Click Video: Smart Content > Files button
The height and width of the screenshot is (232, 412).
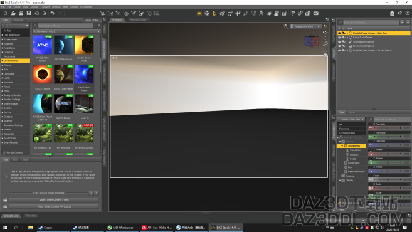(54, 199)
